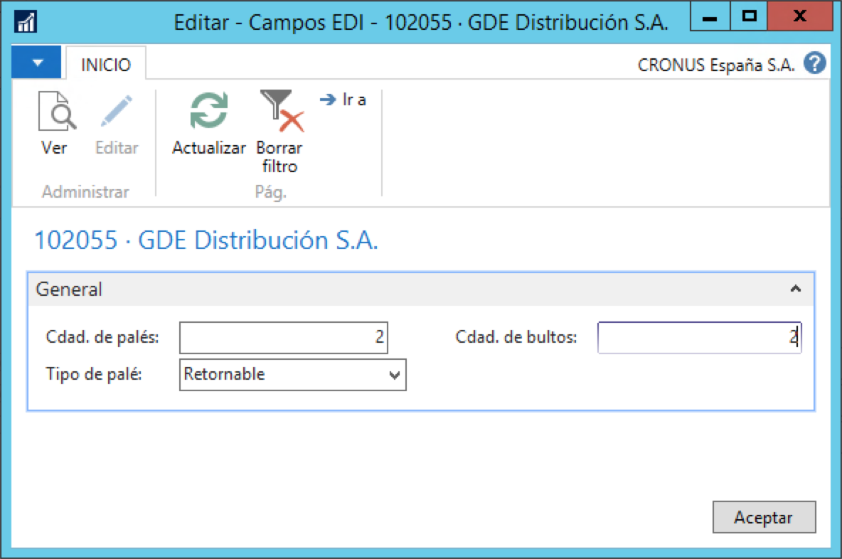Open the help question mark icon
Screen dimensions: 842x559
(x=814, y=63)
